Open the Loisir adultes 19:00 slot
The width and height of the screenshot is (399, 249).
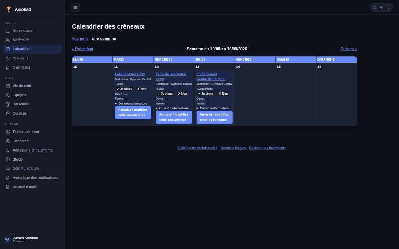(130, 74)
